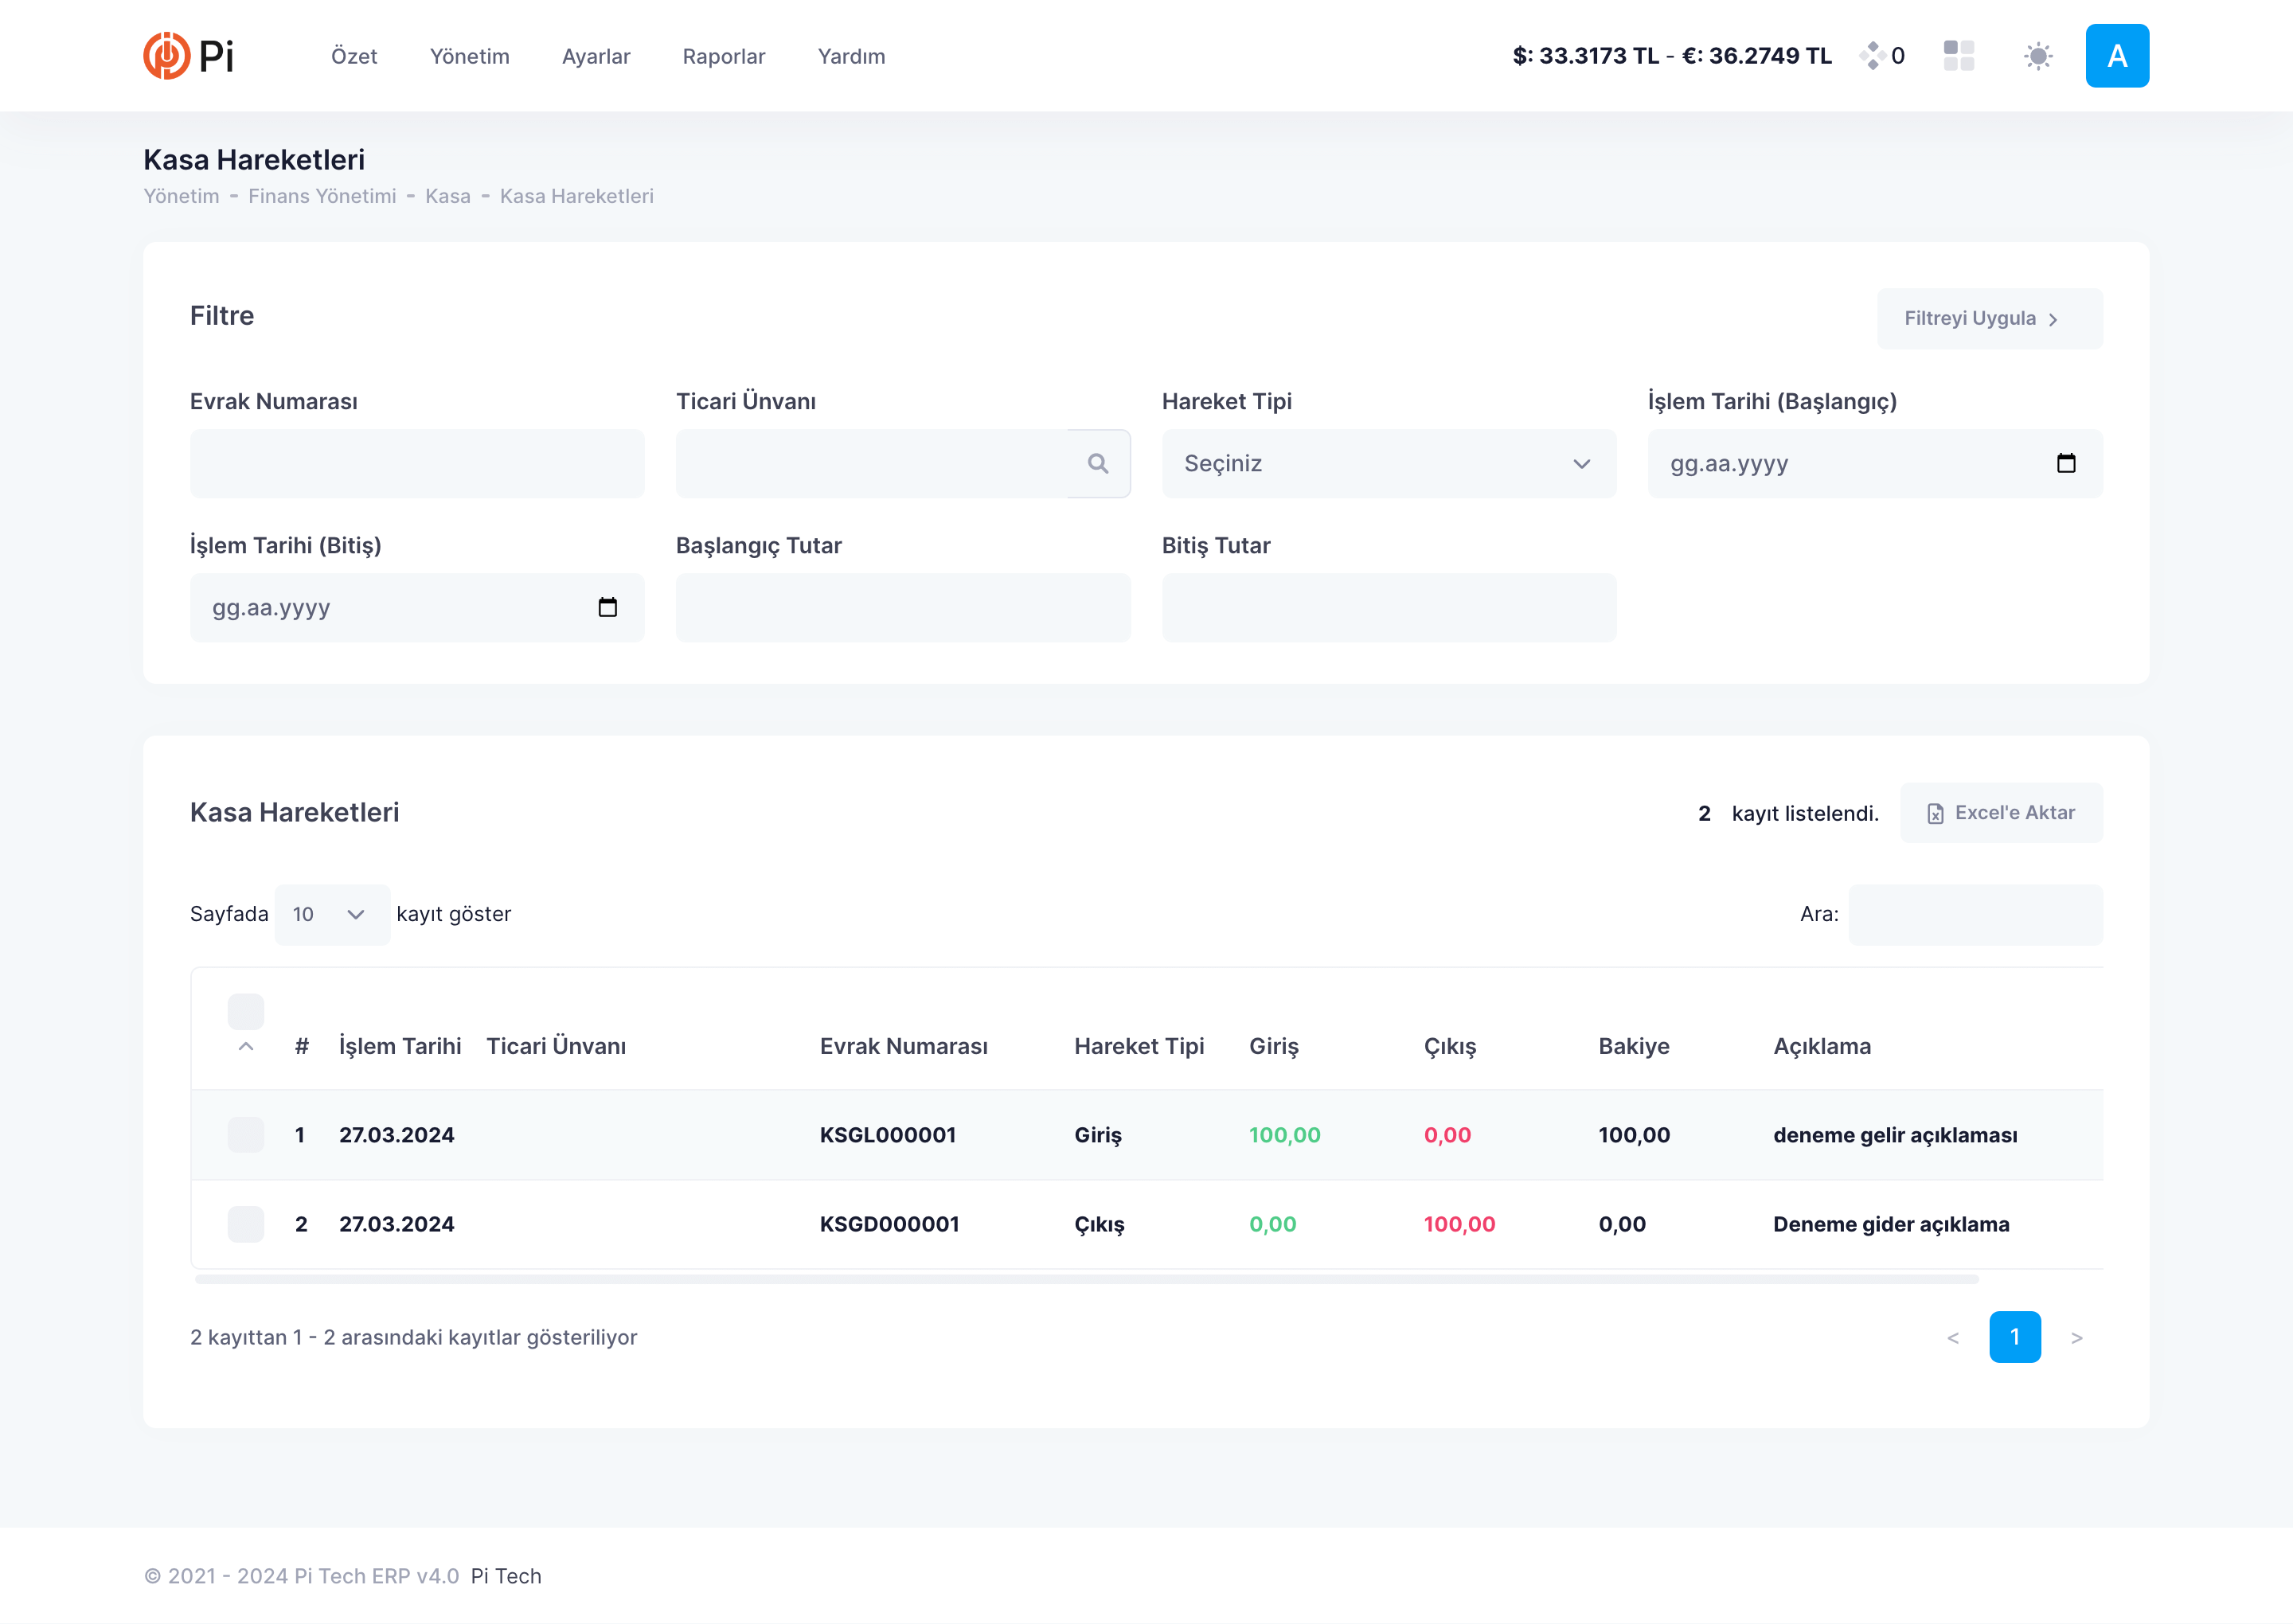
Task: Click the Ara search input field
Action: pyautogui.click(x=1974, y=915)
